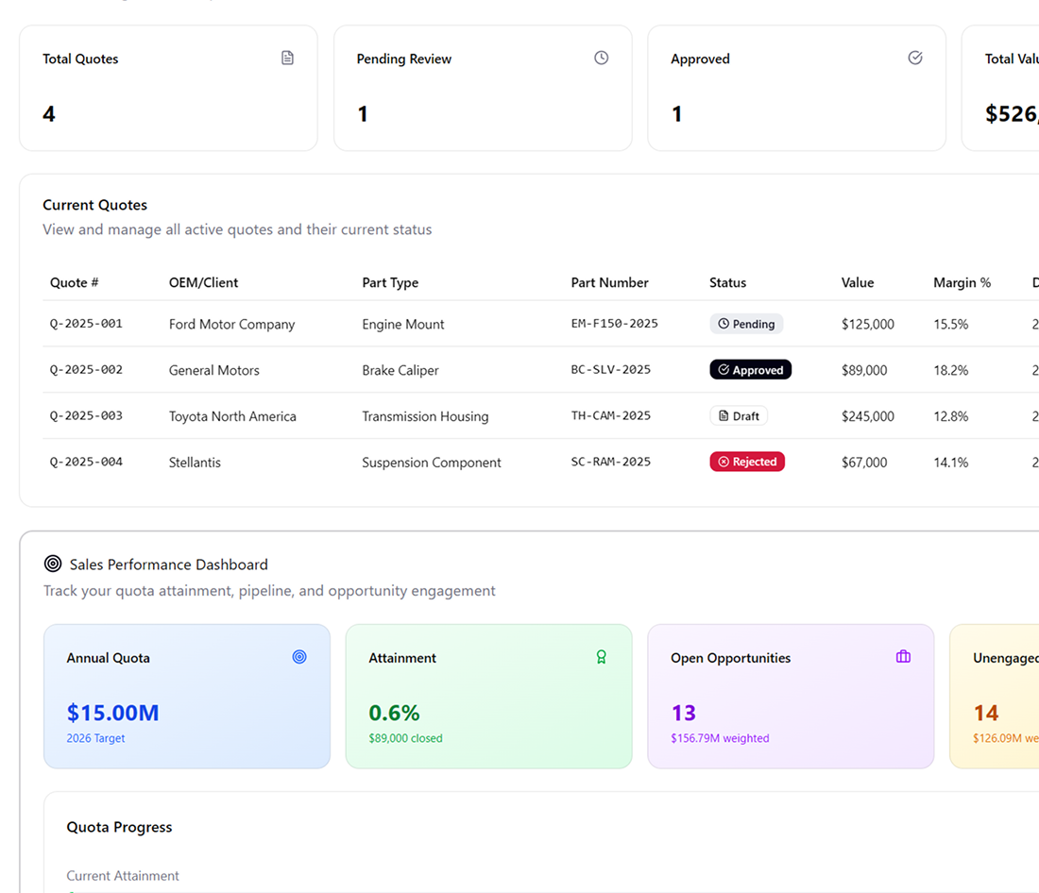Click the Open Opportunities count 13

click(683, 713)
